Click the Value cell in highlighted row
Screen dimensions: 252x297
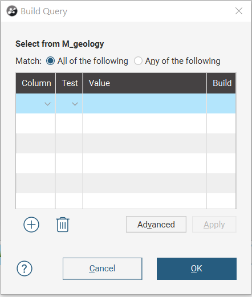tap(145, 104)
